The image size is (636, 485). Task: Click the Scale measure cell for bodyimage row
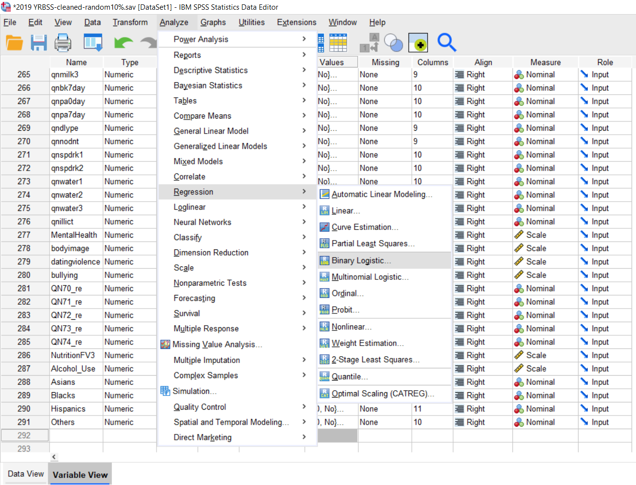tap(545, 248)
